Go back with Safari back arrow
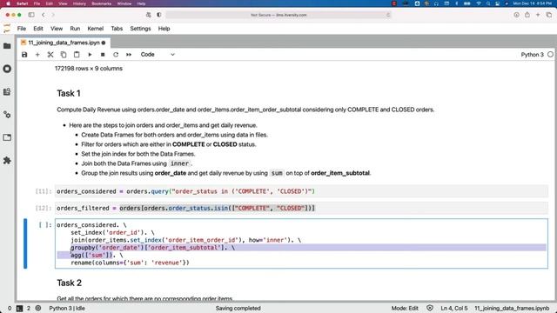 44,15
